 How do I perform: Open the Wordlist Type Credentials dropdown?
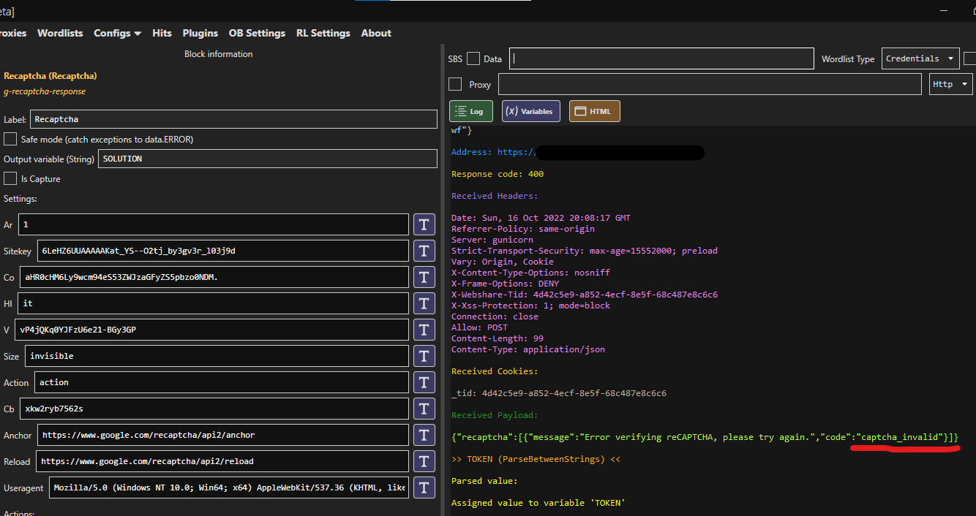pyautogui.click(x=920, y=58)
